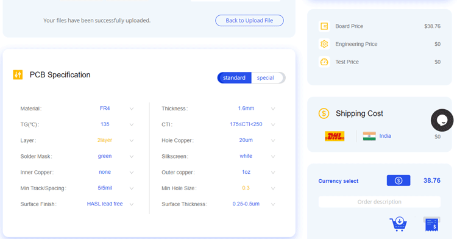The width and height of the screenshot is (457, 239).
Task: Click the Board Price wallet icon
Action: [x=324, y=26]
